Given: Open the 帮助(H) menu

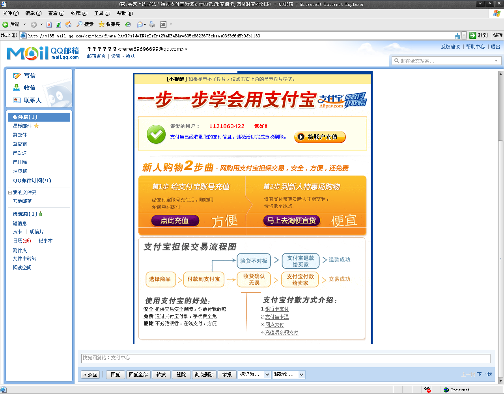Looking at the screenshot, I should (x=125, y=13).
